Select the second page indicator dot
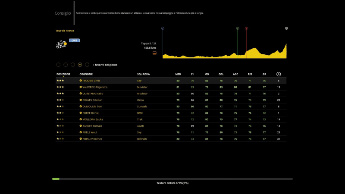 [x=66, y=65]
